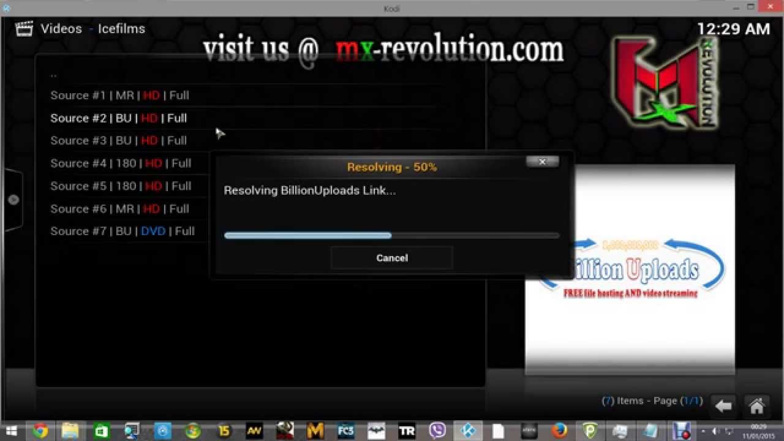Go to Kodi home screen icon

click(x=757, y=405)
